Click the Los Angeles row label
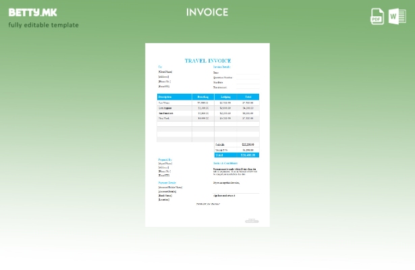415x270 pixels. [x=165, y=108]
